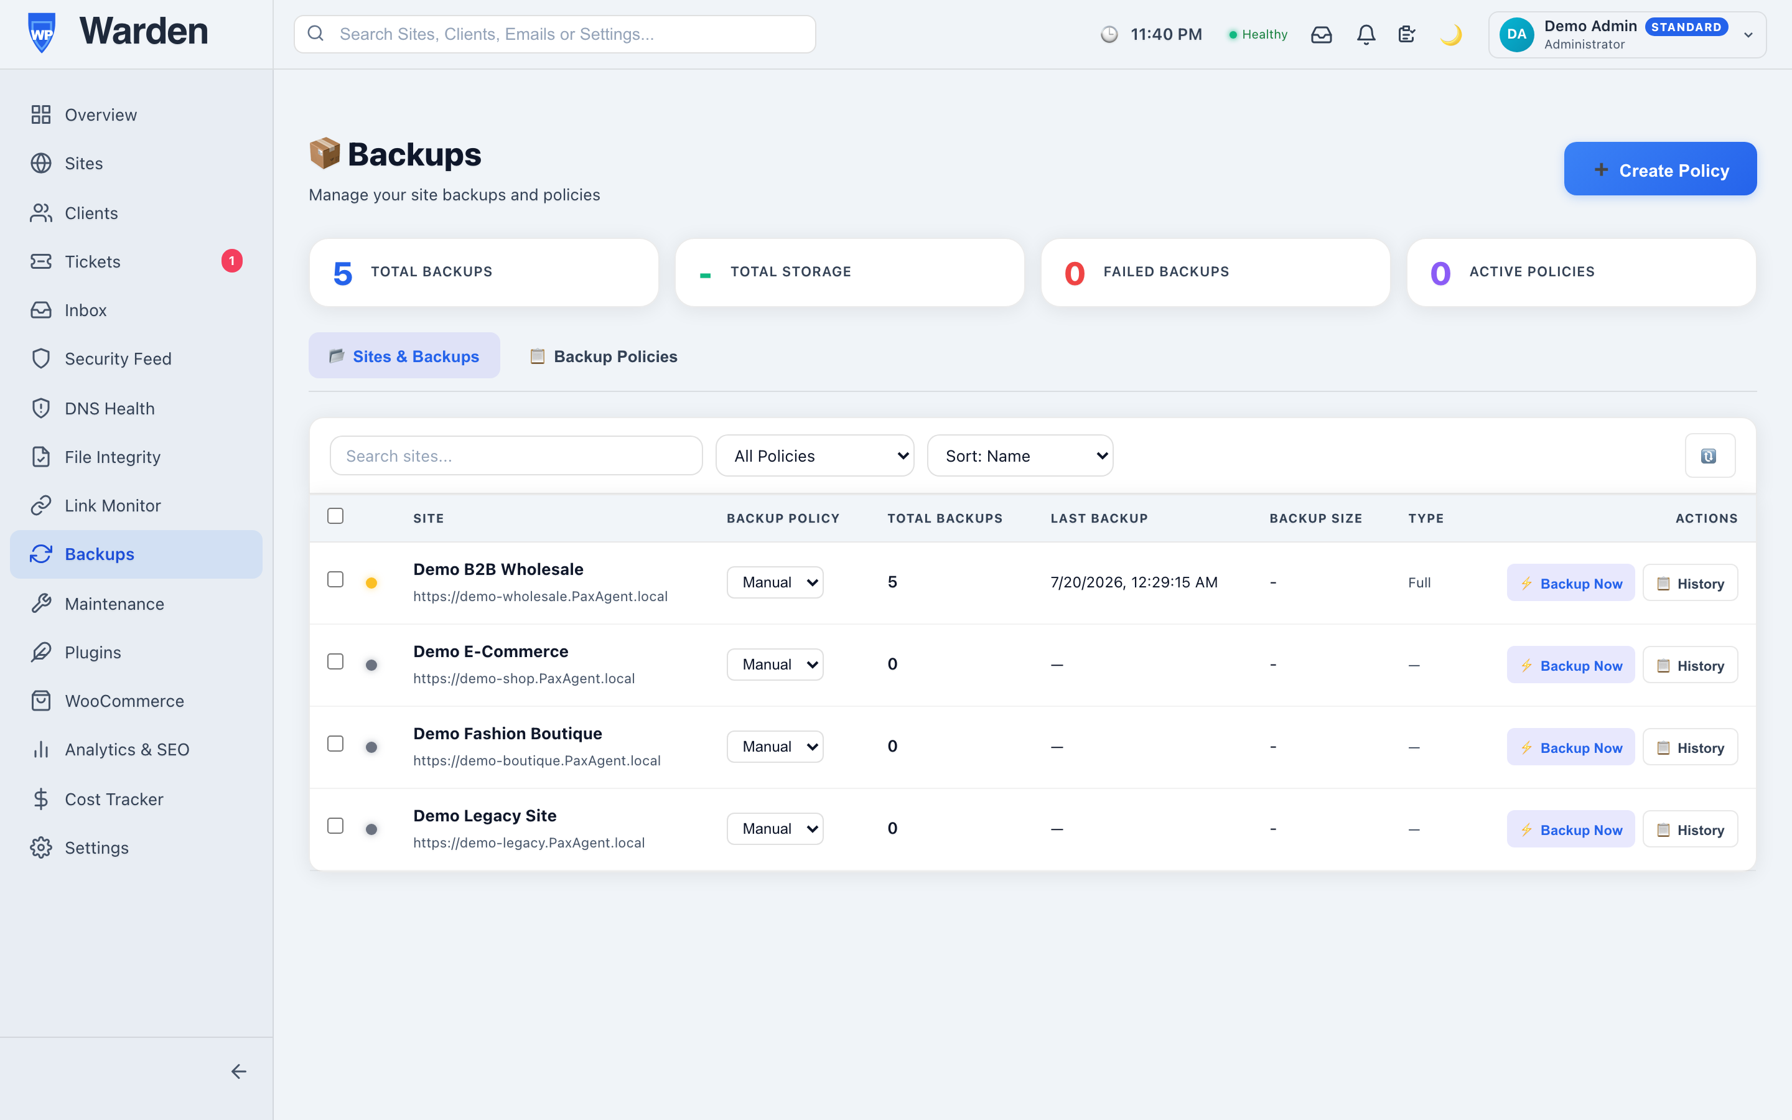Open Analytics & SEO
Image resolution: width=1792 pixels, height=1120 pixels.
[136, 749]
